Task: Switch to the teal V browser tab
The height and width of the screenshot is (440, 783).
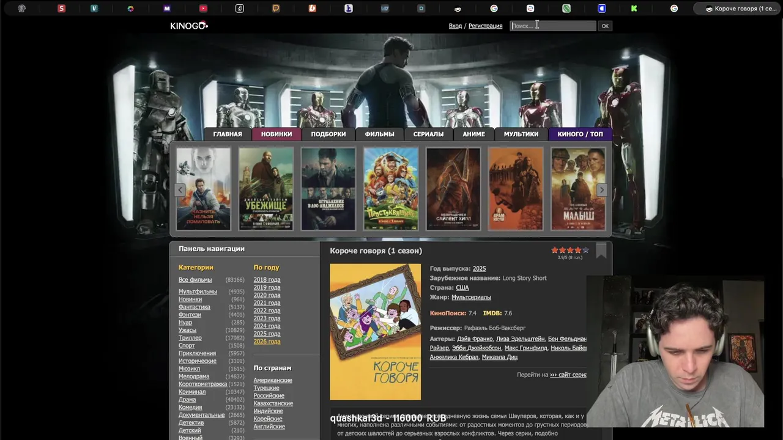Action: [94, 9]
